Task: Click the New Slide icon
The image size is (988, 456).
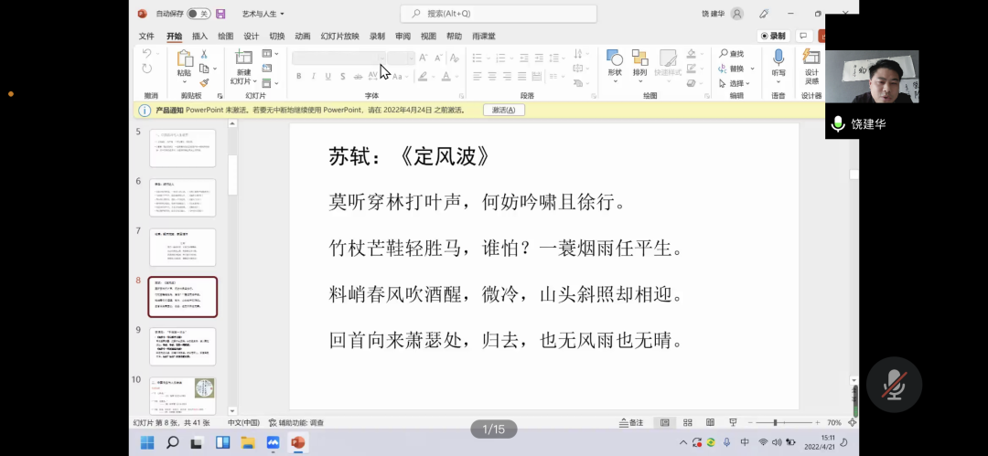Action: [243, 60]
